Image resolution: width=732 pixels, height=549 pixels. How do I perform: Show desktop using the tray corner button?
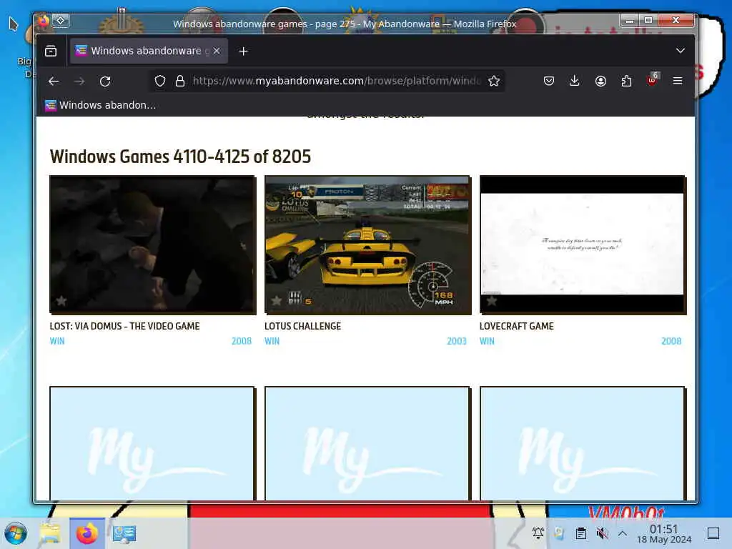(x=713, y=533)
